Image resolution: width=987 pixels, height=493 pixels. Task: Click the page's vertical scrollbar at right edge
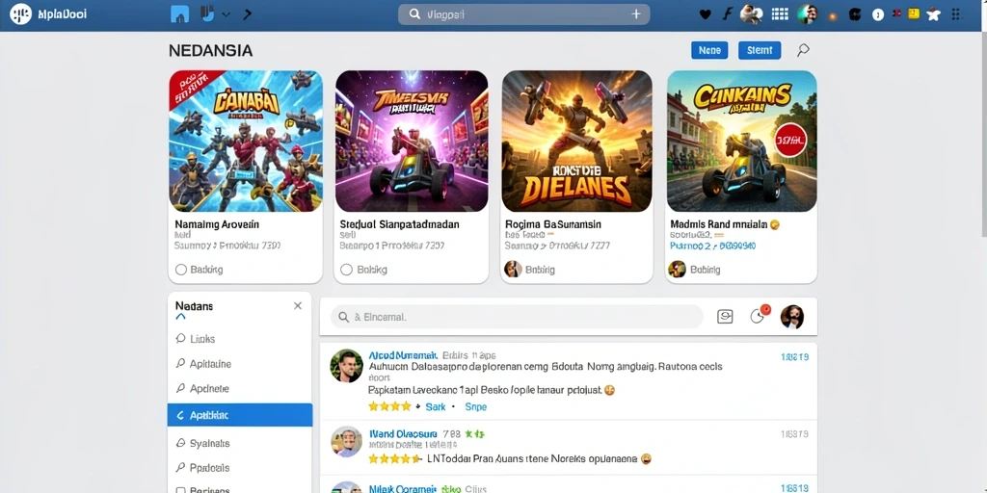coord(983,135)
